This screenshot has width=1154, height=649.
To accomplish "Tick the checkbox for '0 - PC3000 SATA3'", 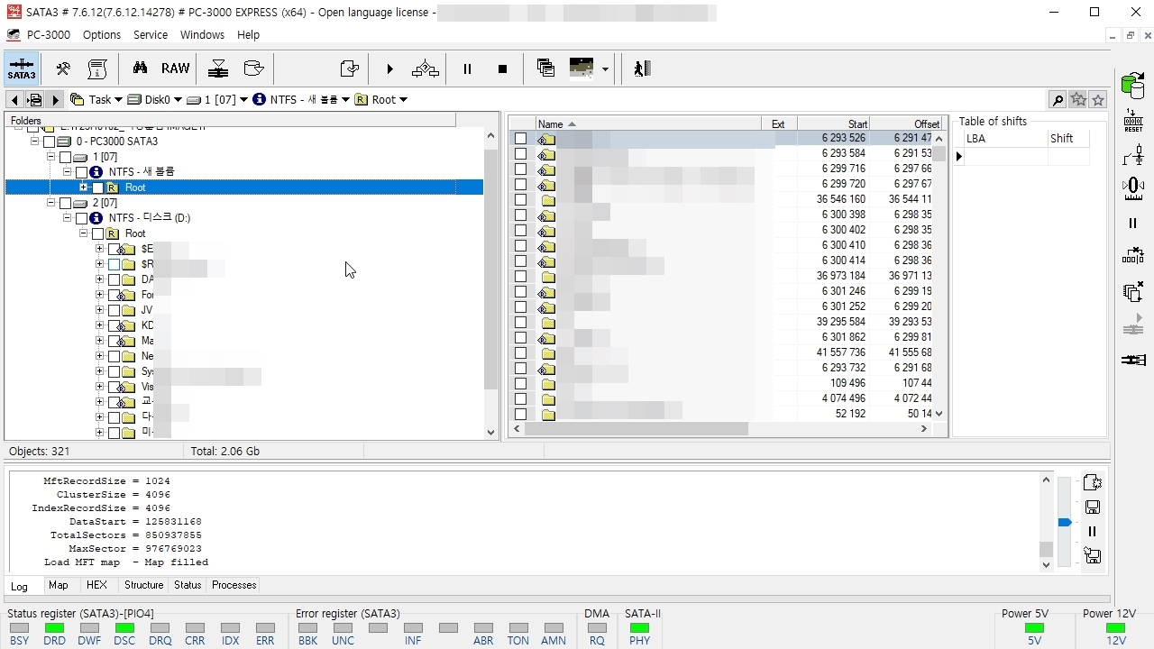I will [x=49, y=142].
